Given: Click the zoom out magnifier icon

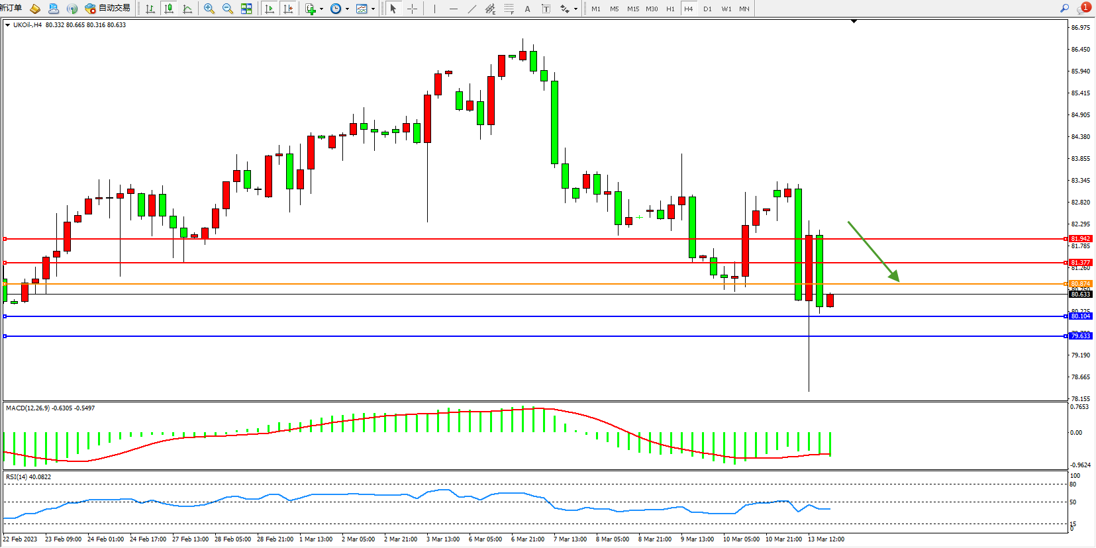Looking at the screenshot, I should point(228,9).
